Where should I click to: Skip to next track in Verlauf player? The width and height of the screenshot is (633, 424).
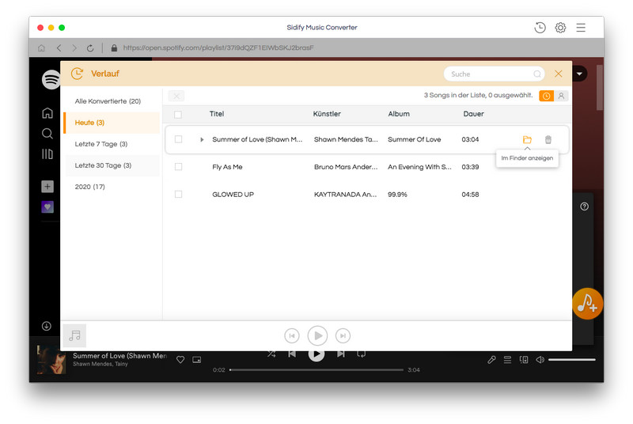coord(343,335)
